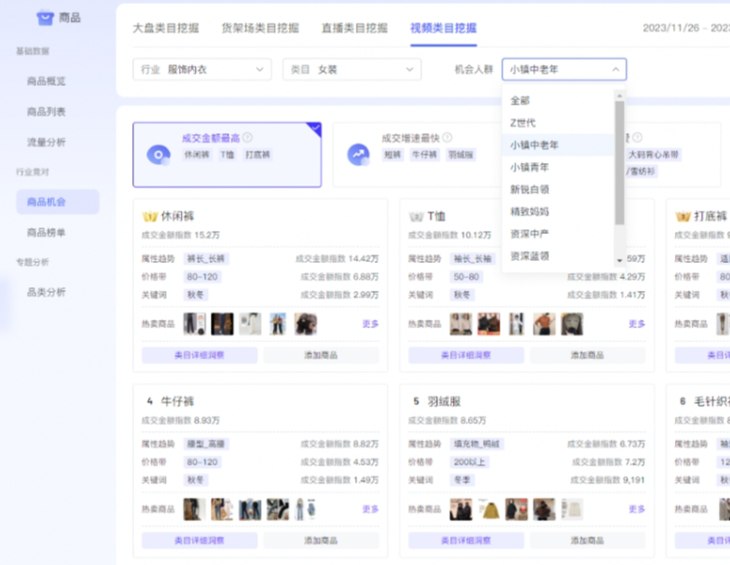730x565 pixels.
Task: Click the help icon beside 成交金额最高
Action: (248, 138)
